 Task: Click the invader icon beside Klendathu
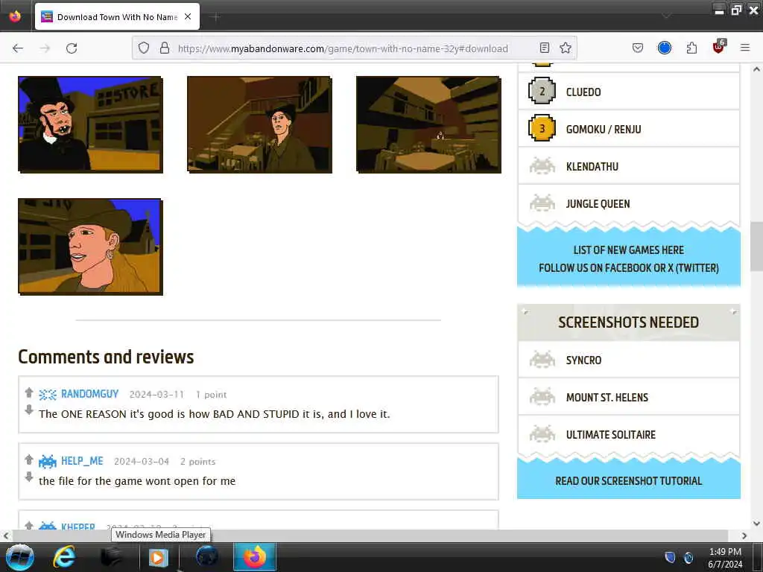tap(542, 166)
